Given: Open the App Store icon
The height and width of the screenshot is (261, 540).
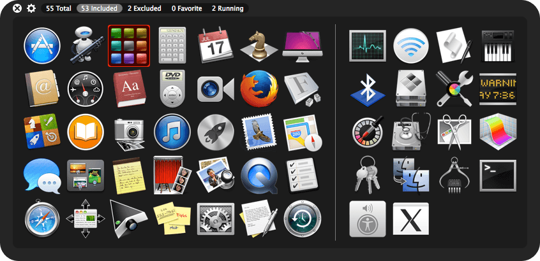Looking at the screenshot, I should [x=42, y=46].
